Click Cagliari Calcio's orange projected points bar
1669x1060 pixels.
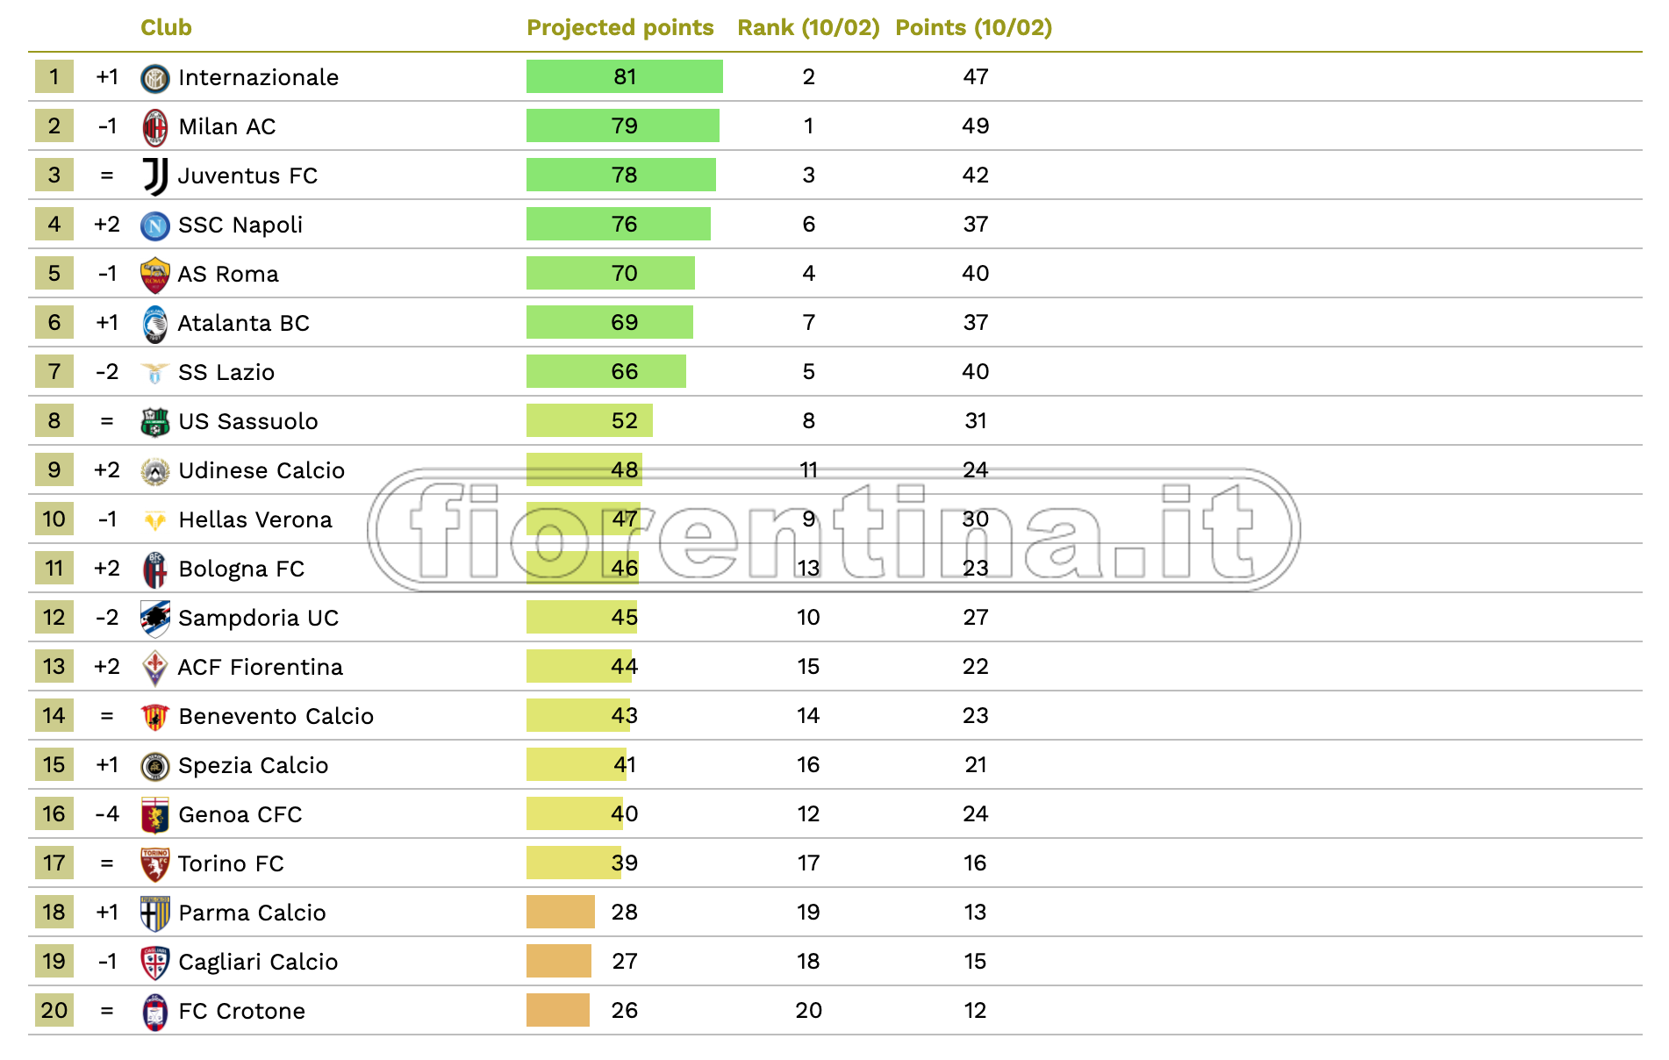tap(559, 961)
